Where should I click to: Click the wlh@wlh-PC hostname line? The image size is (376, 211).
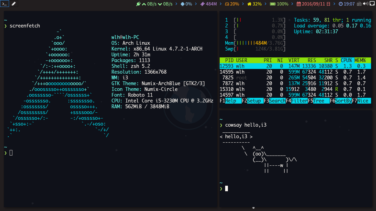coord(125,37)
